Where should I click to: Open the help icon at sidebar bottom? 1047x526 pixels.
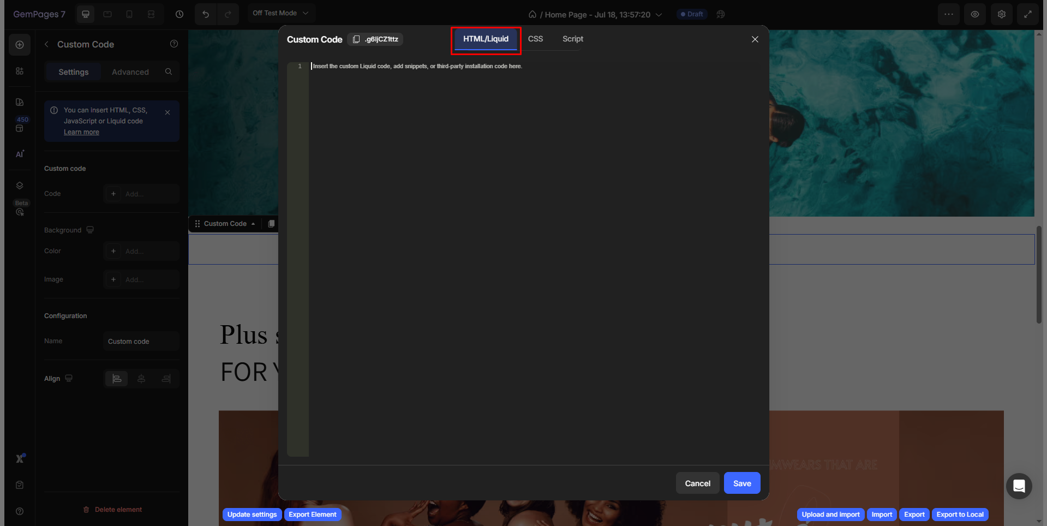pyautogui.click(x=20, y=511)
